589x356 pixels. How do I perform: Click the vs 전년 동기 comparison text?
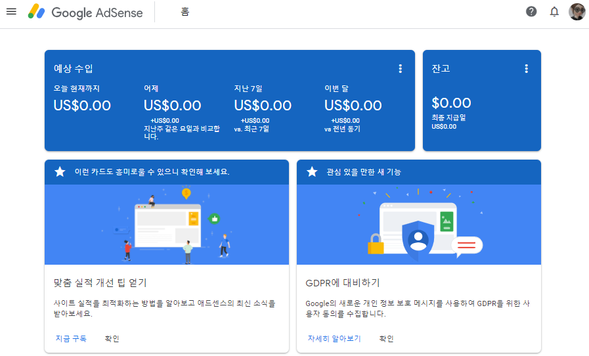point(342,129)
